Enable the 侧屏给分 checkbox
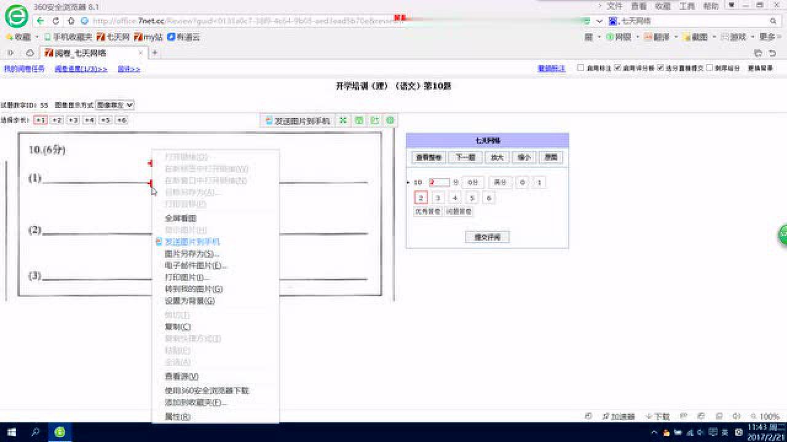The image size is (787, 442). coord(710,68)
